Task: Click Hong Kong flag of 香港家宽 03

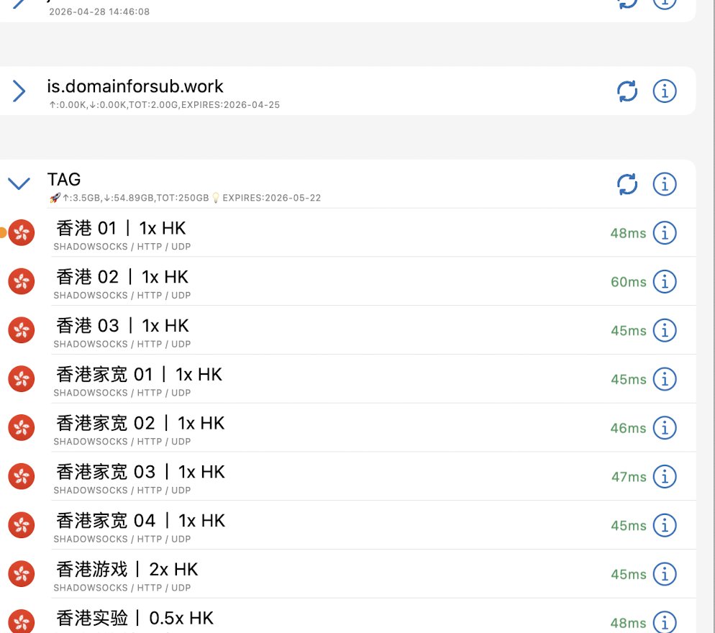Action: pos(22,477)
